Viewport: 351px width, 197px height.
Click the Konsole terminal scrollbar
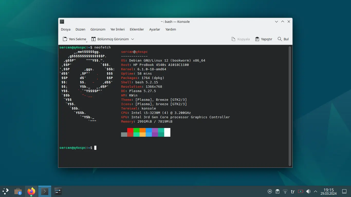(290, 106)
